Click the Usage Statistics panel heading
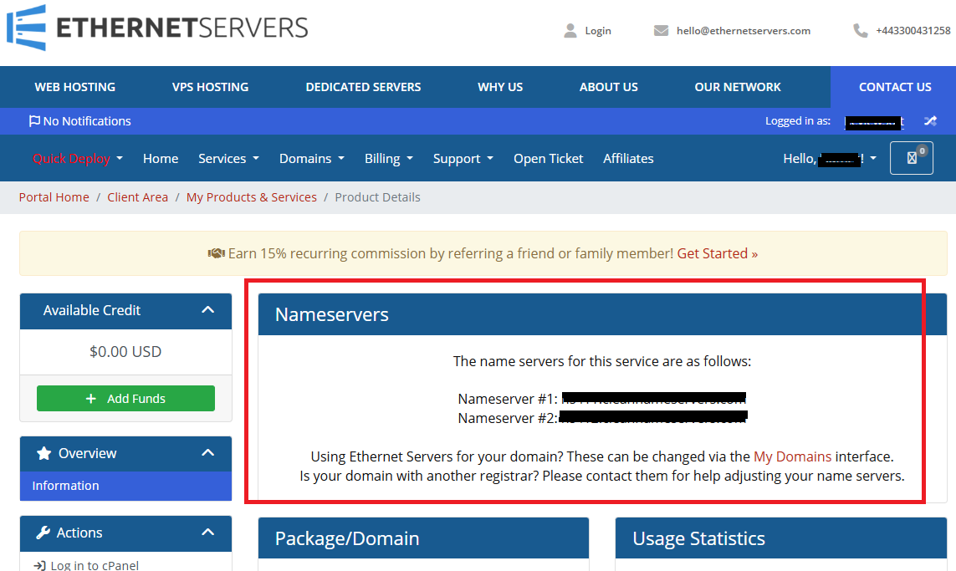This screenshot has width=956, height=571. (698, 538)
